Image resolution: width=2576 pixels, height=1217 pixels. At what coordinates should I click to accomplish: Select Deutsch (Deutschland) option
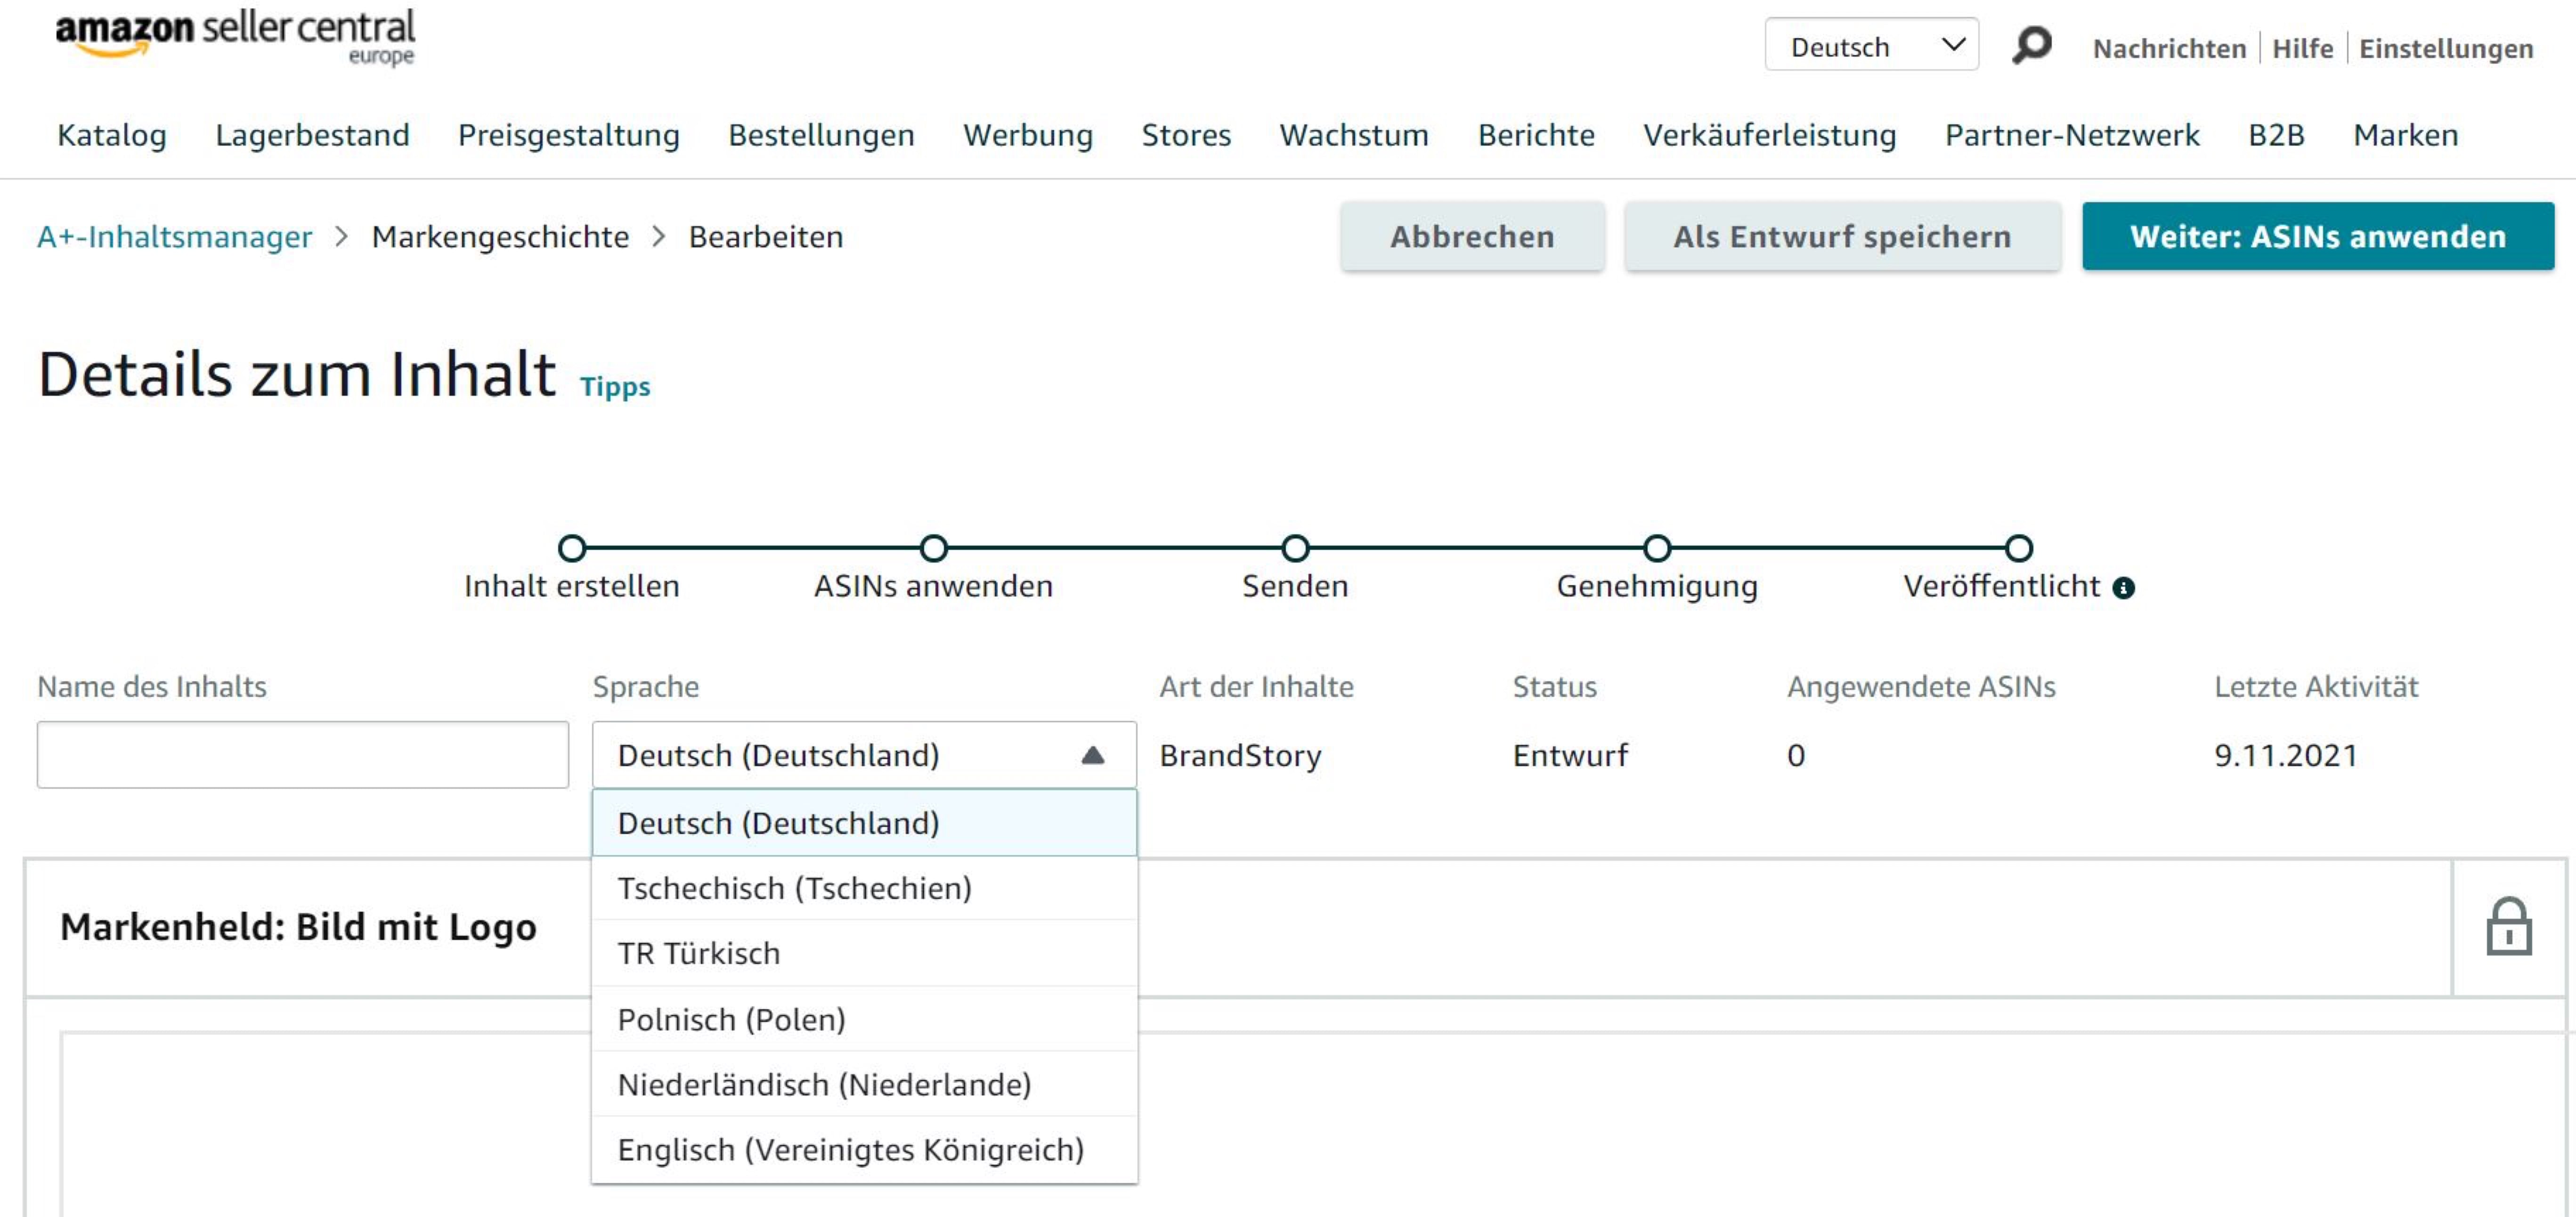[864, 823]
